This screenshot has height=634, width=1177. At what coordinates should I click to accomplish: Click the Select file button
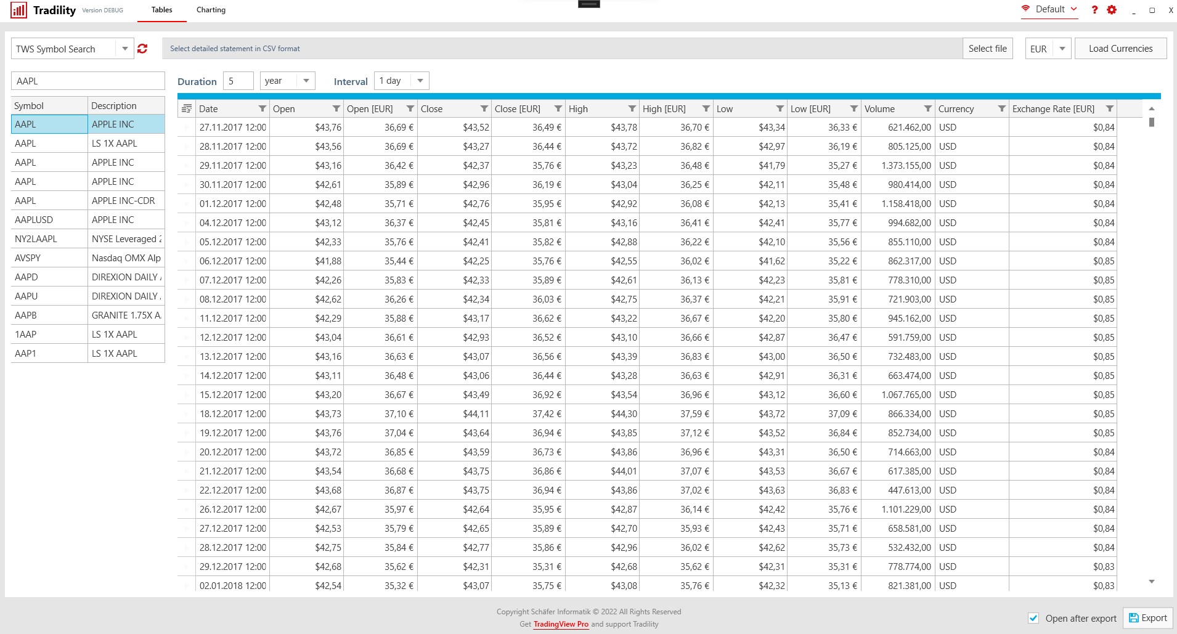pyautogui.click(x=988, y=49)
